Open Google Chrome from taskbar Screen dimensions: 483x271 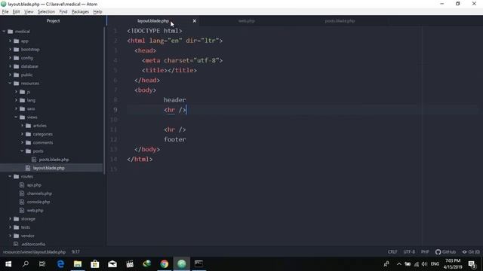(x=165, y=264)
